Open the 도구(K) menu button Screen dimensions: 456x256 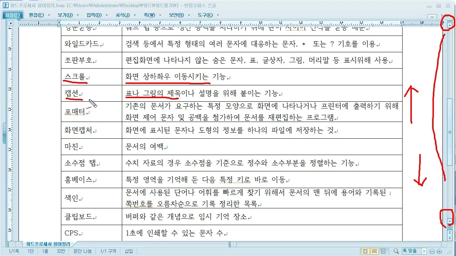(205, 15)
